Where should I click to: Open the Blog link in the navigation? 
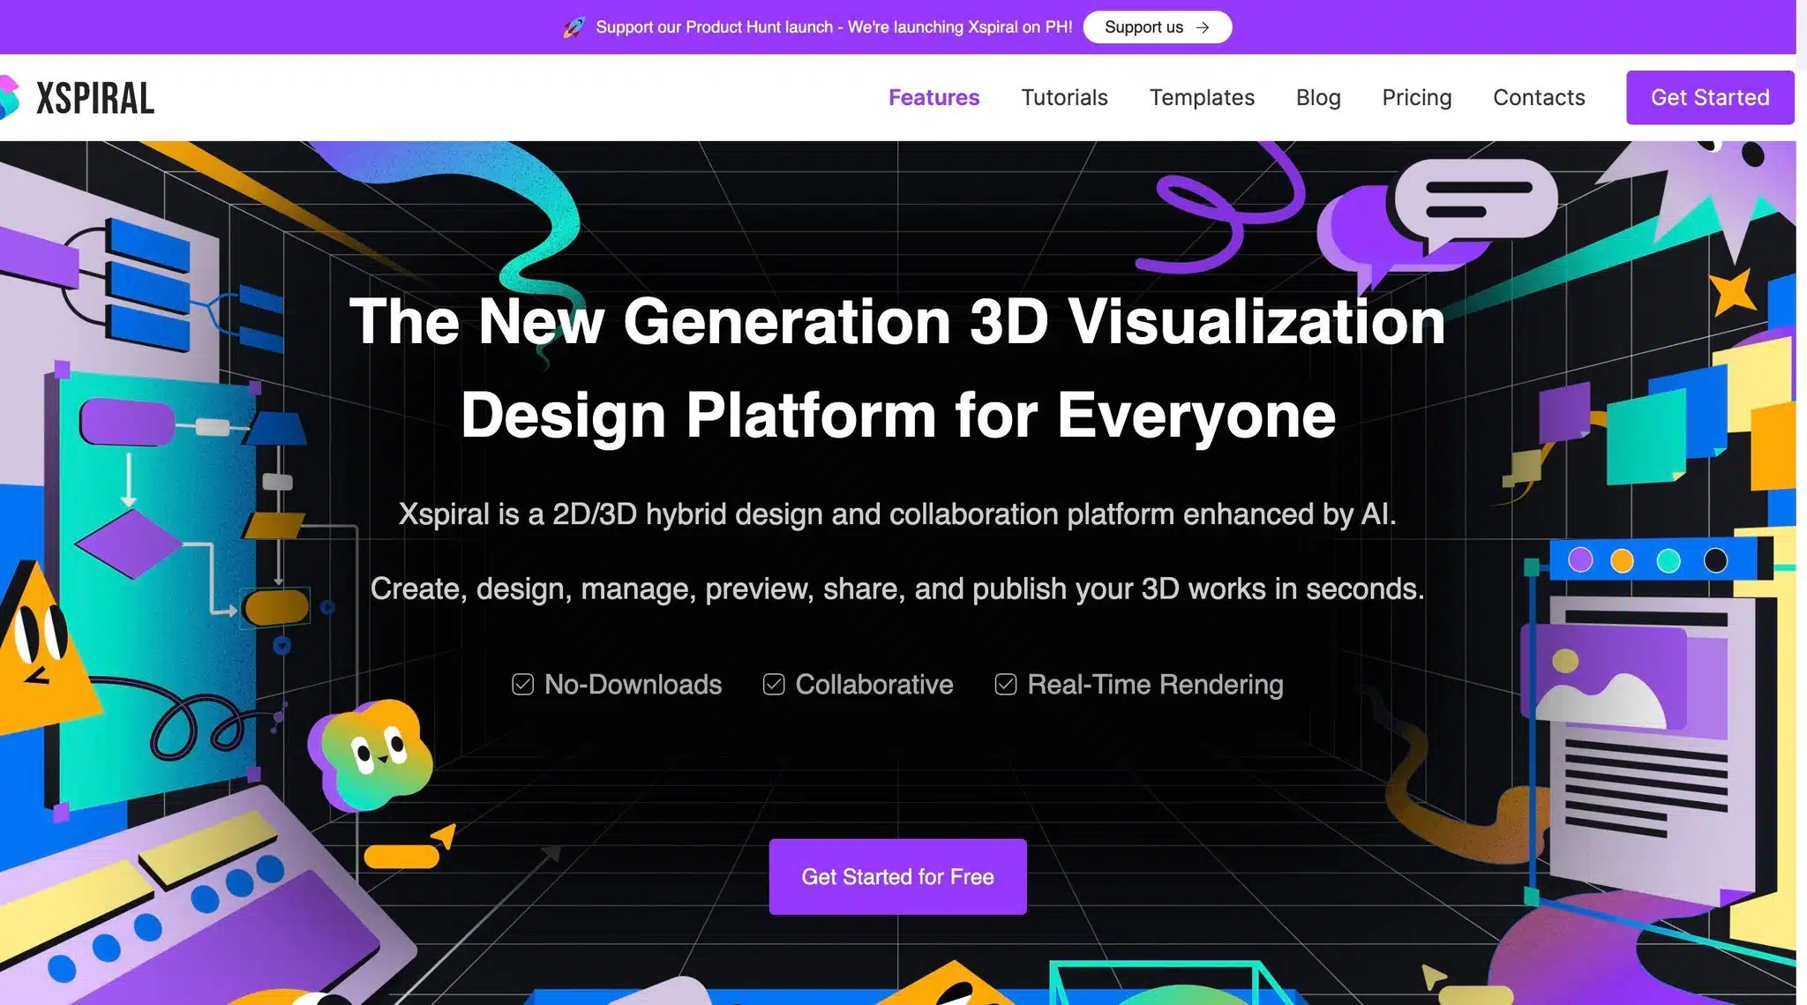(1318, 97)
